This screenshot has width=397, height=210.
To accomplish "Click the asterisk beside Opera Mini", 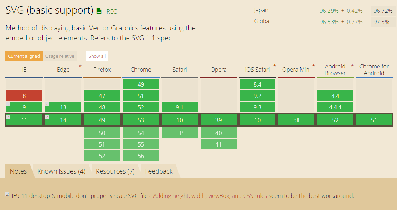I will click(314, 66).
